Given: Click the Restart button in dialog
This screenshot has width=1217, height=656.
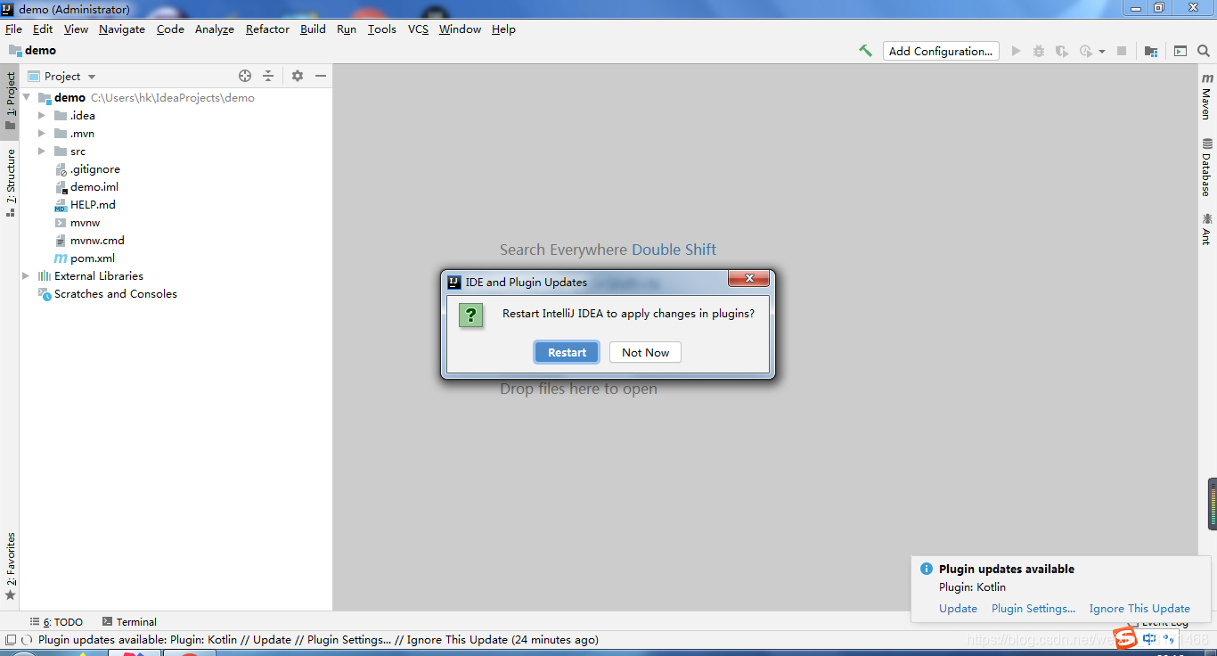Looking at the screenshot, I should [x=567, y=352].
